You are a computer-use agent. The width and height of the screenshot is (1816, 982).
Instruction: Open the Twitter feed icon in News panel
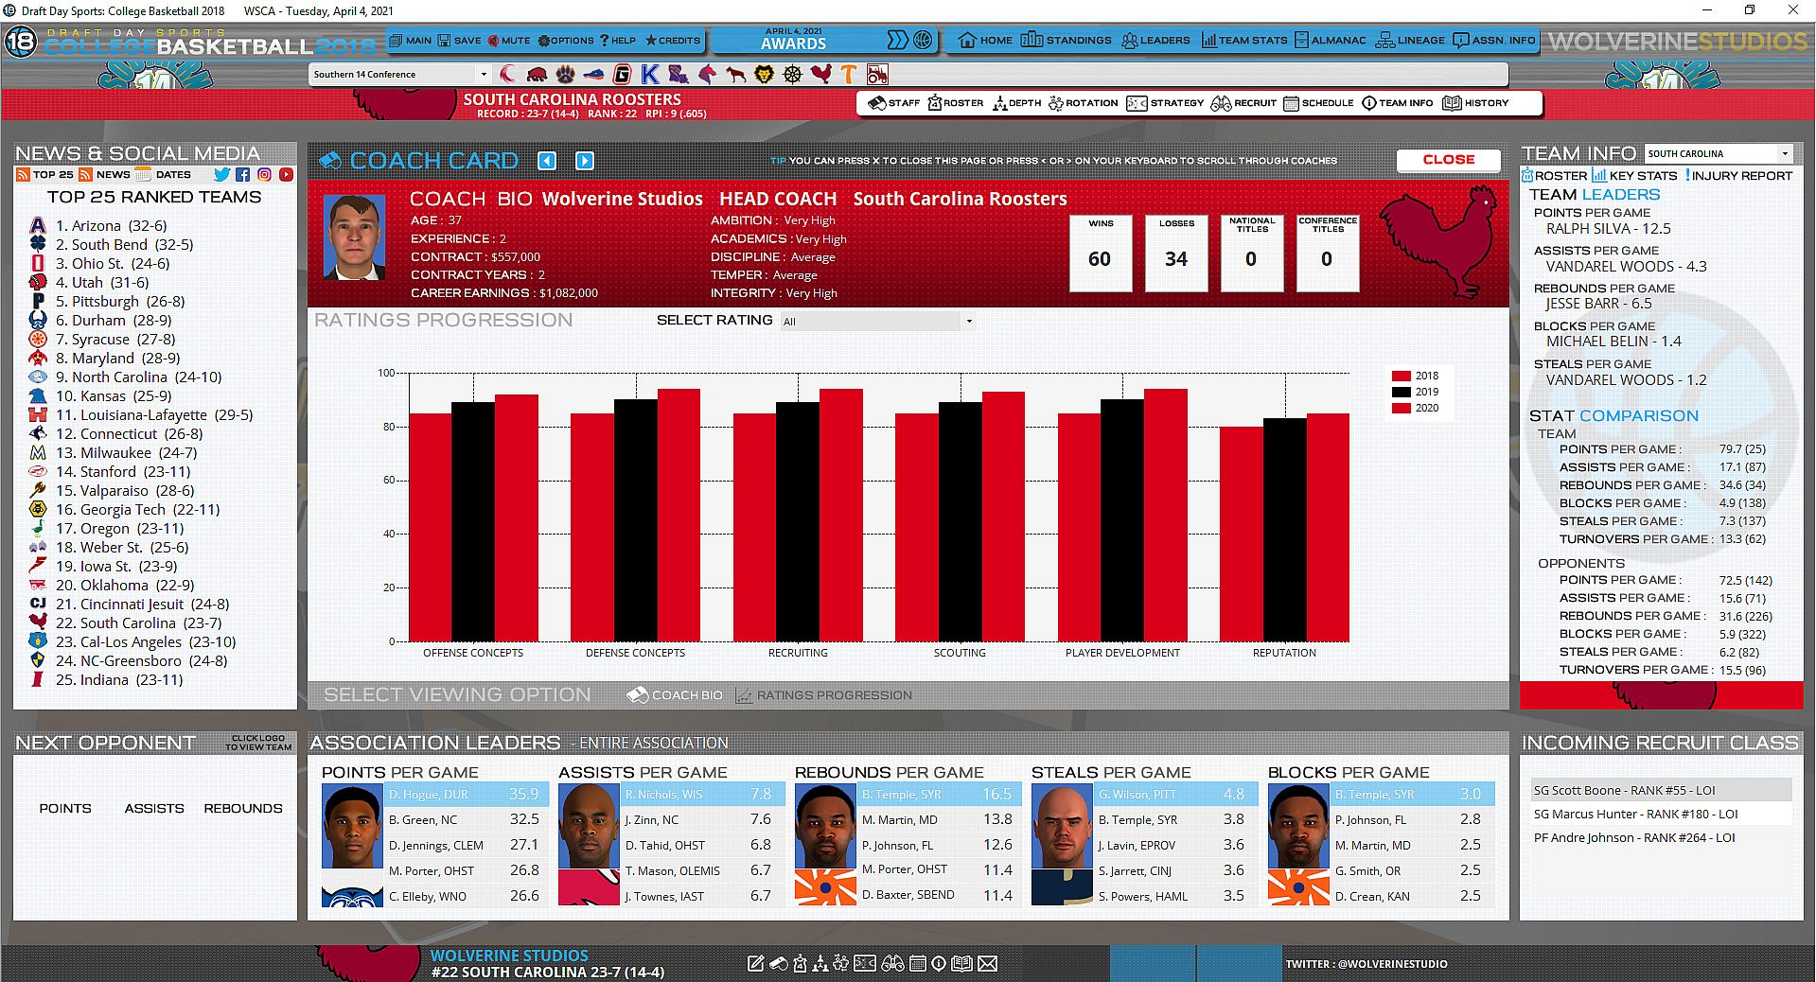point(221,174)
